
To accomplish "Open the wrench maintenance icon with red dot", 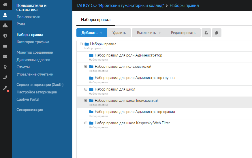I will 5,88.
